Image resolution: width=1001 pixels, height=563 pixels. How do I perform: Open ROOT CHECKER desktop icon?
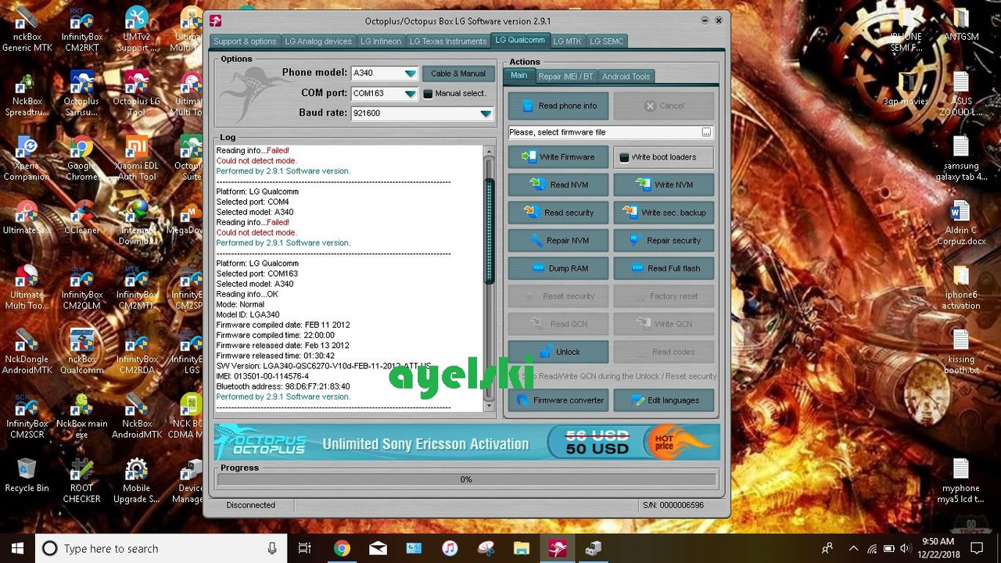point(82,480)
